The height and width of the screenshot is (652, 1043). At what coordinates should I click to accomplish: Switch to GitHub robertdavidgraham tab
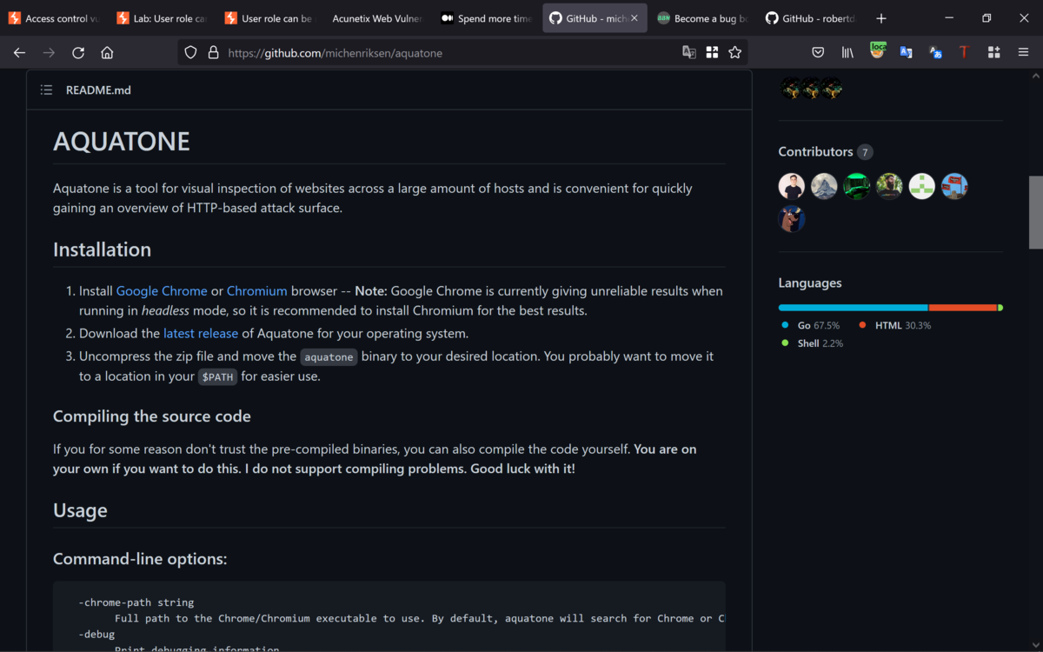click(810, 18)
